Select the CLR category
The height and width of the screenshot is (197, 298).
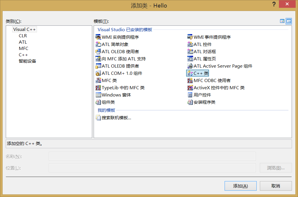[x=23, y=36]
